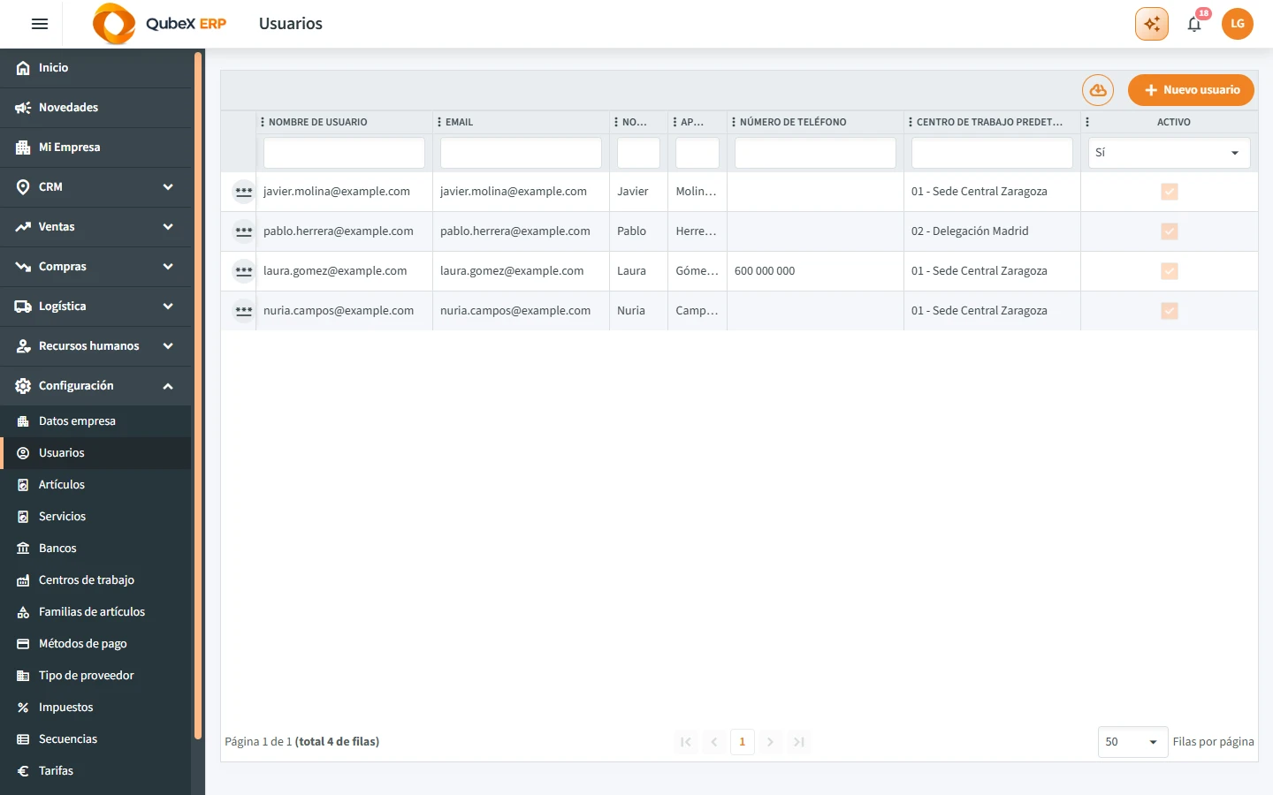The height and width of the screenshot is (795, 1273).
Task: Expand the CRM sidebar section
Action: 95,187
